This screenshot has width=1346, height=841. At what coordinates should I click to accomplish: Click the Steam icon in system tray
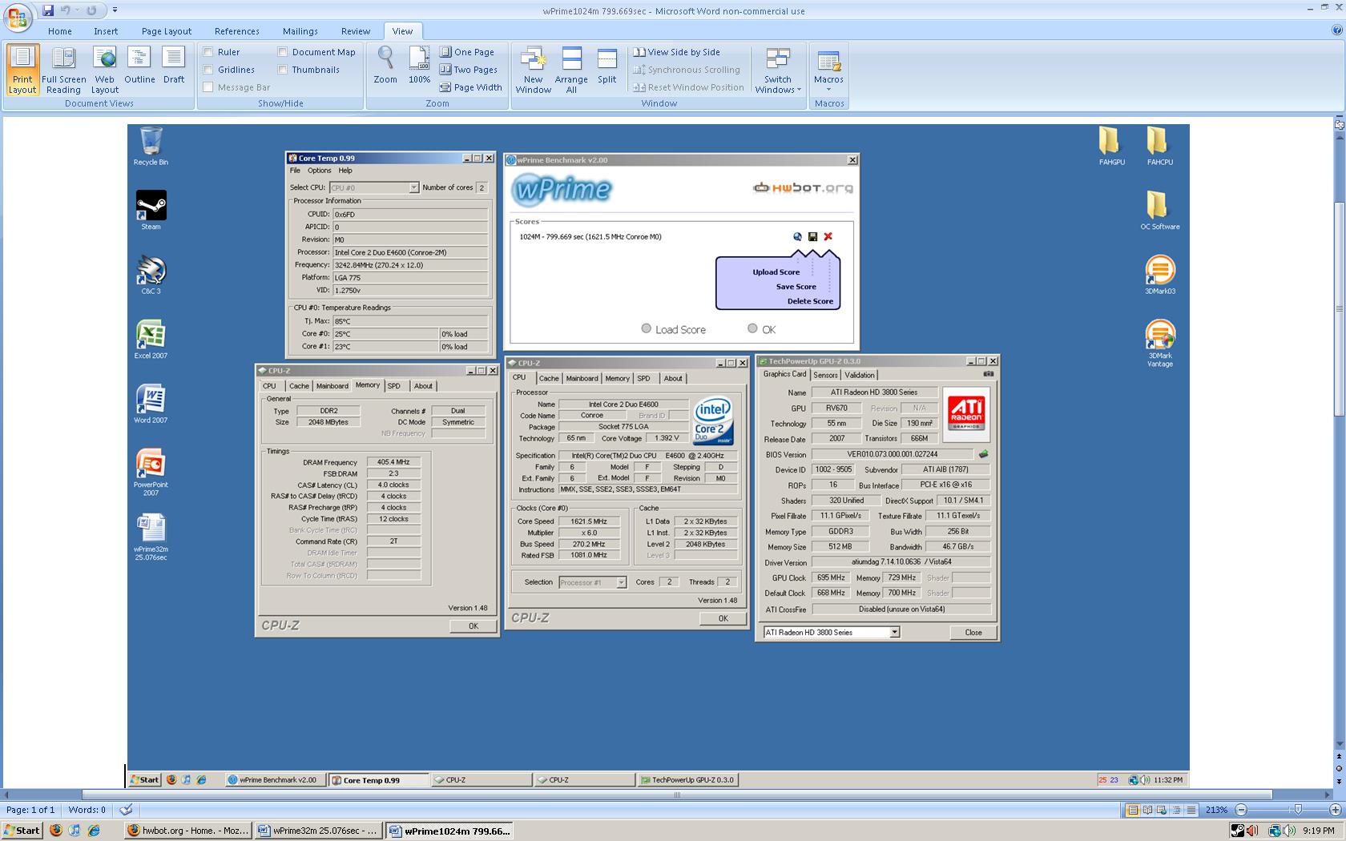point(1238,831)
